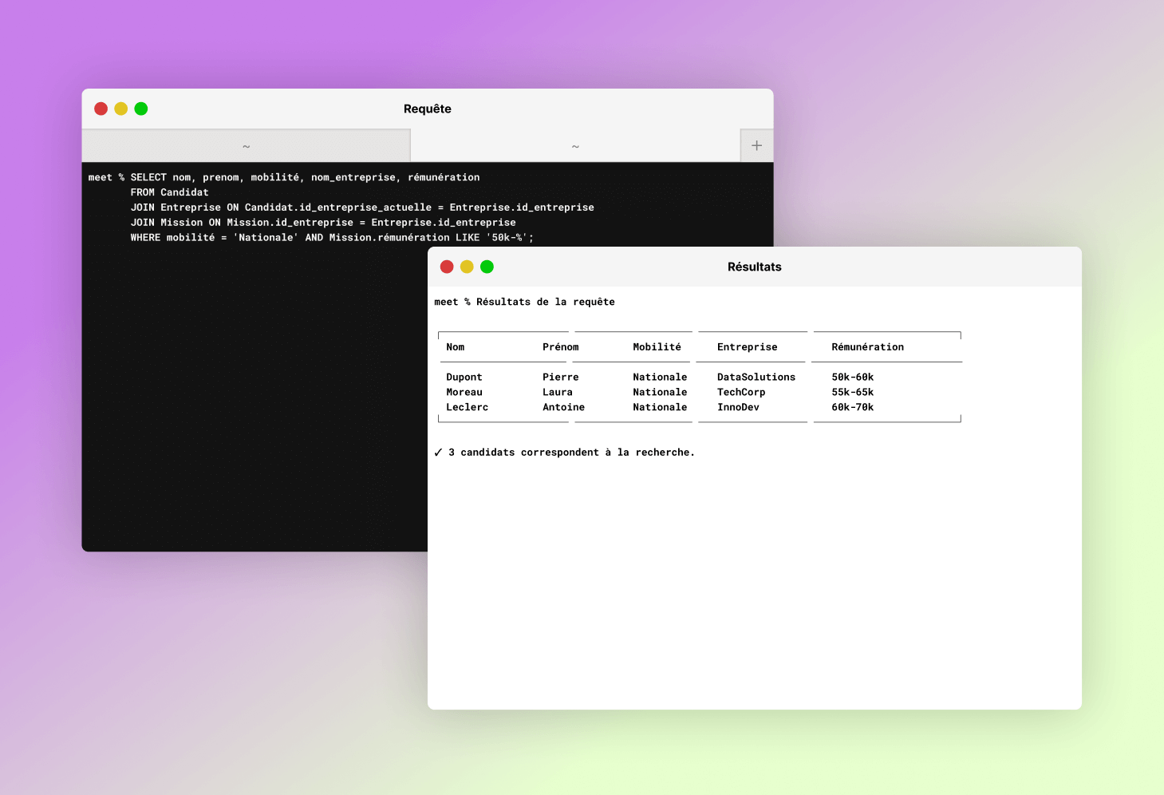Minimize the Requête window with the yellow button
The image size is (1164, 795).
point(120,109)
